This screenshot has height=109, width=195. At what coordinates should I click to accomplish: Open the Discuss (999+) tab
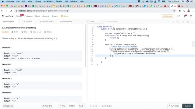click(x=47, y=21)
